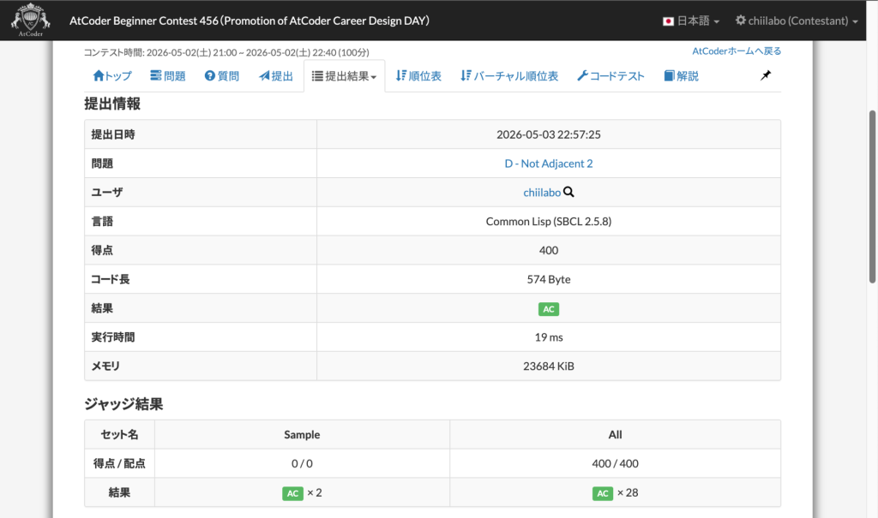Click the ユーザ row label

click(x=107, y=193)
